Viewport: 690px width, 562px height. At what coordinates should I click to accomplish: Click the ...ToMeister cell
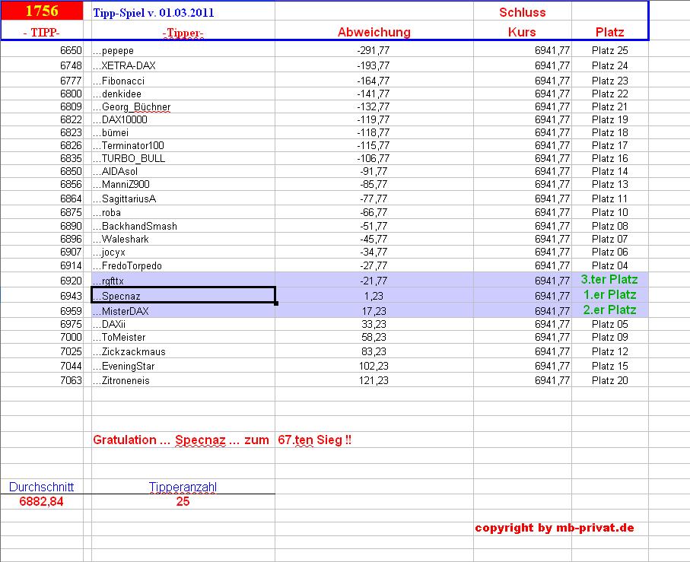tap(183, 338)
